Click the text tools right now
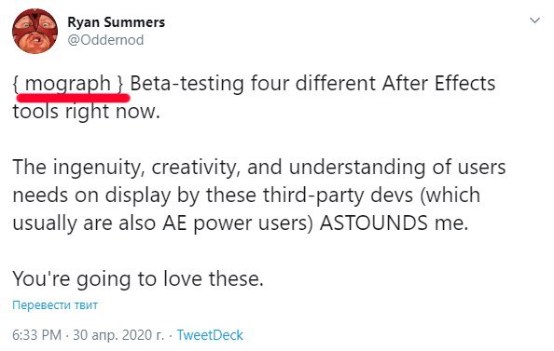 87,112
